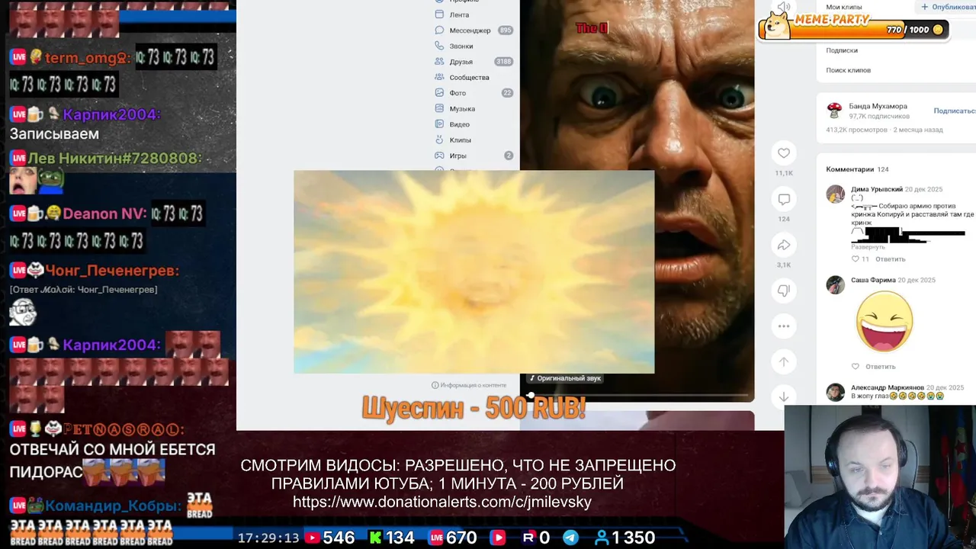Open Александр Маркиянов's profile avatar

point(835,392)
